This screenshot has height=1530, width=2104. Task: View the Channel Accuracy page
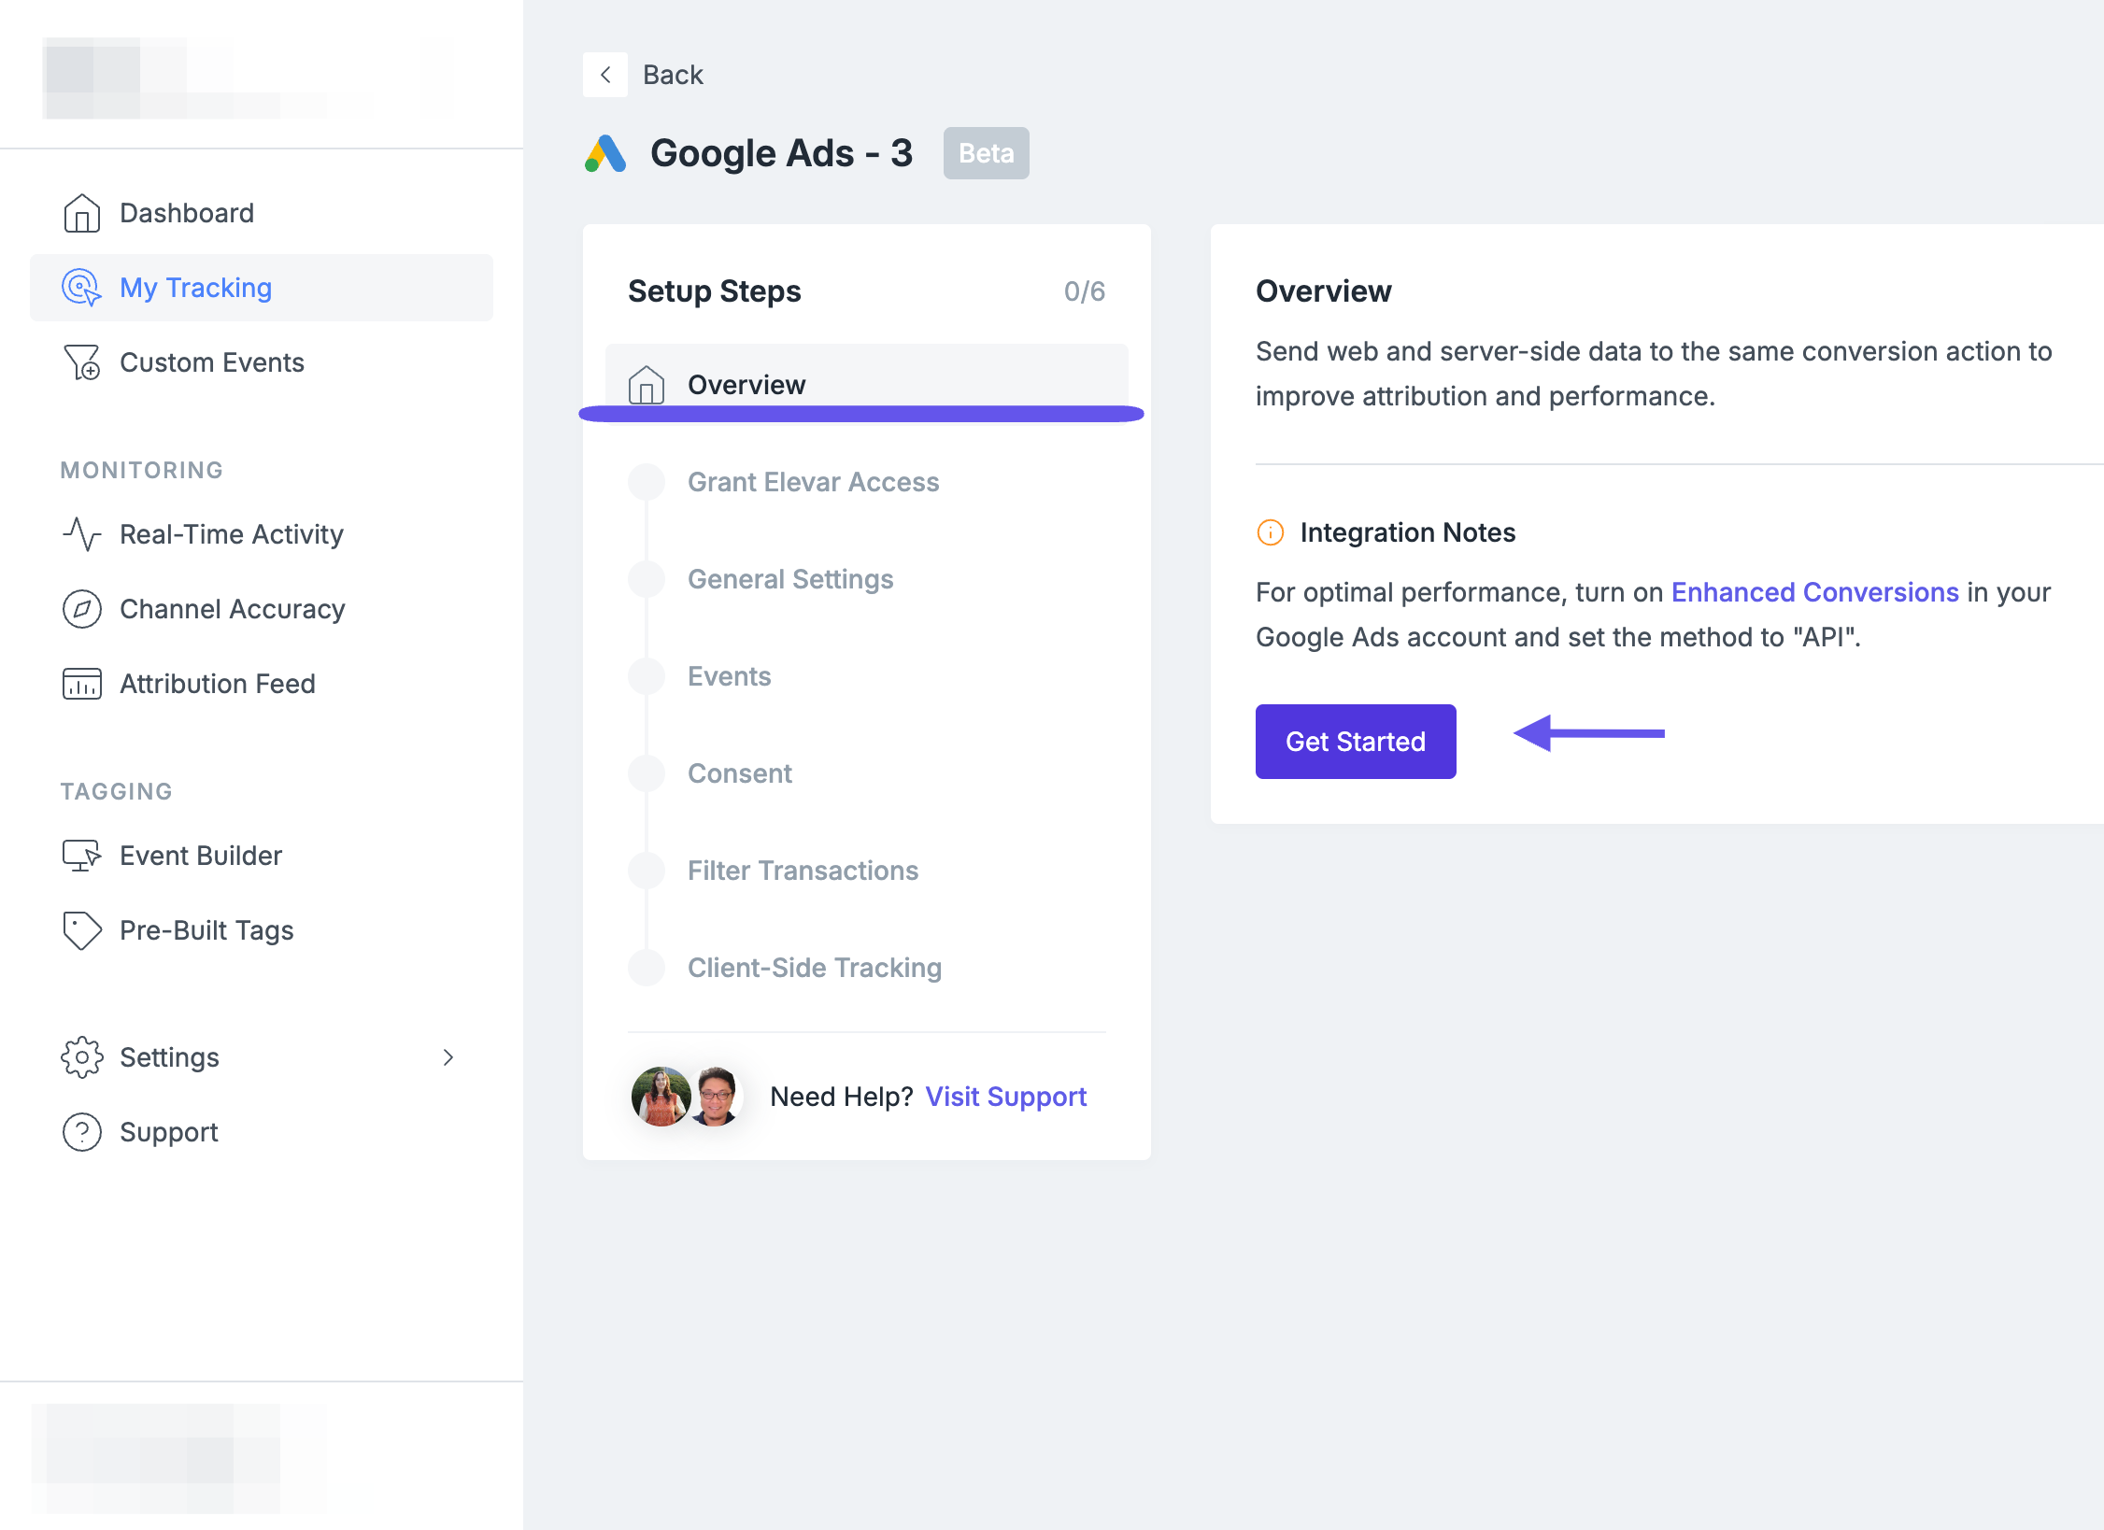(x=262, y=609)
